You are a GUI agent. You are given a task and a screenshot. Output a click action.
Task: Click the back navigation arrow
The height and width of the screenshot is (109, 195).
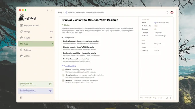(x=48, y=10)
